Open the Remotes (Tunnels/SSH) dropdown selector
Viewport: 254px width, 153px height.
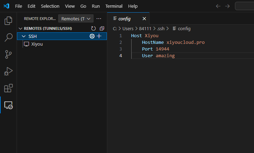click(75, 19)
